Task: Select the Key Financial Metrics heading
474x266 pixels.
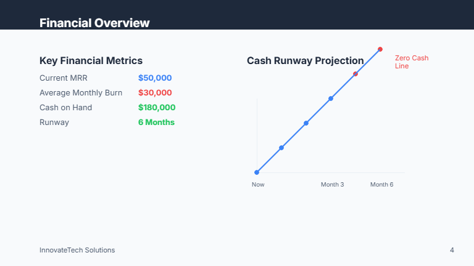Action: (x=91, y=60)
